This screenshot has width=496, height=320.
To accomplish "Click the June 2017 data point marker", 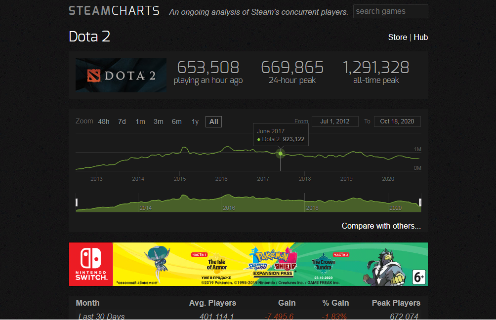I will point(280,154).
